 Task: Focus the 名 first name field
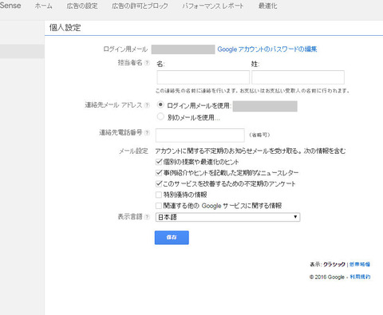(x=203, y=77)
